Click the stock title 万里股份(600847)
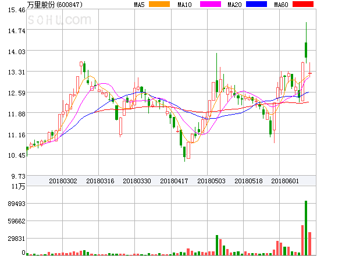This screenshot has width=349, height=256. [55, 5]
